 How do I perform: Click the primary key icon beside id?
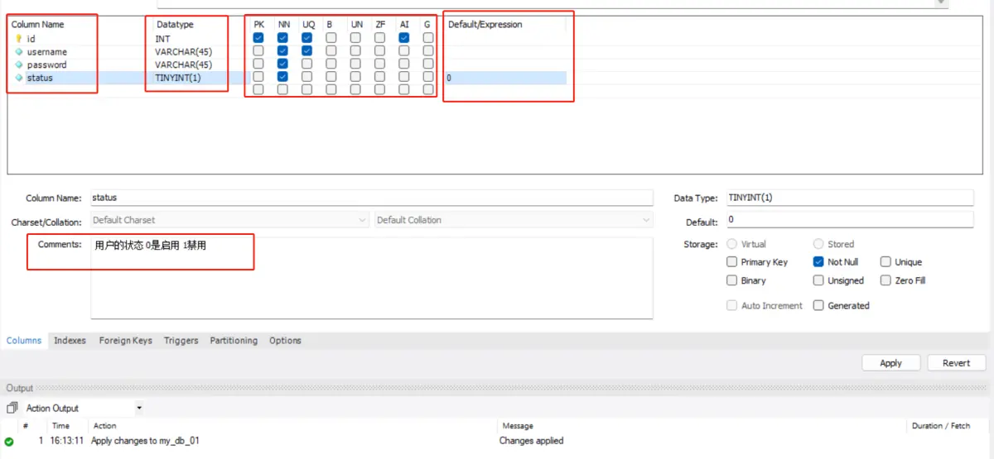tap(19, 38)
